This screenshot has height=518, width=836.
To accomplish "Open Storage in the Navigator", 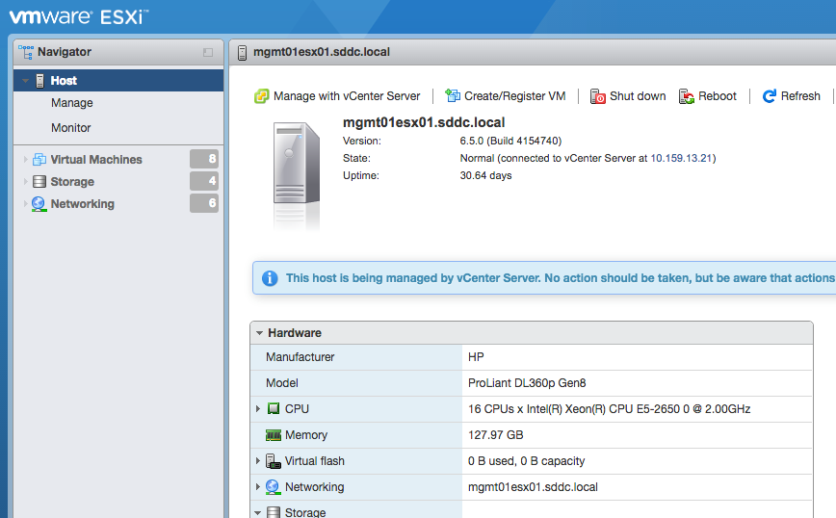I will pyautogui.click(x=72, y=182).
